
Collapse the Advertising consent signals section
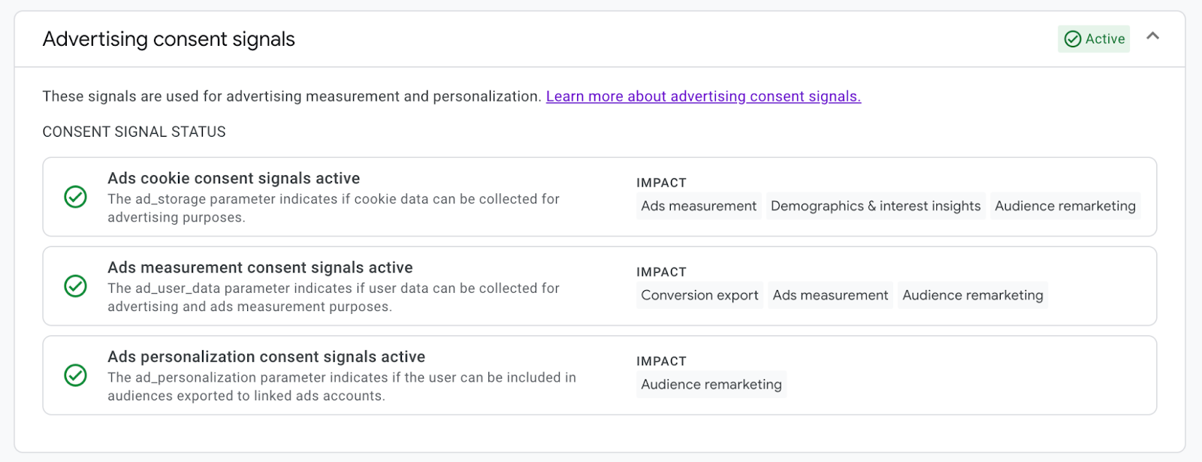click(1152, 36)
